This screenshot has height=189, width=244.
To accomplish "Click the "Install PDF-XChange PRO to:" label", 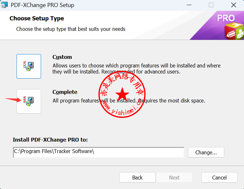I will pyautogui.click(x=50, y=140).
